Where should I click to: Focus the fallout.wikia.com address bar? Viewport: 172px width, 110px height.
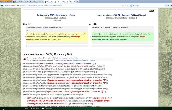(64, 6)
